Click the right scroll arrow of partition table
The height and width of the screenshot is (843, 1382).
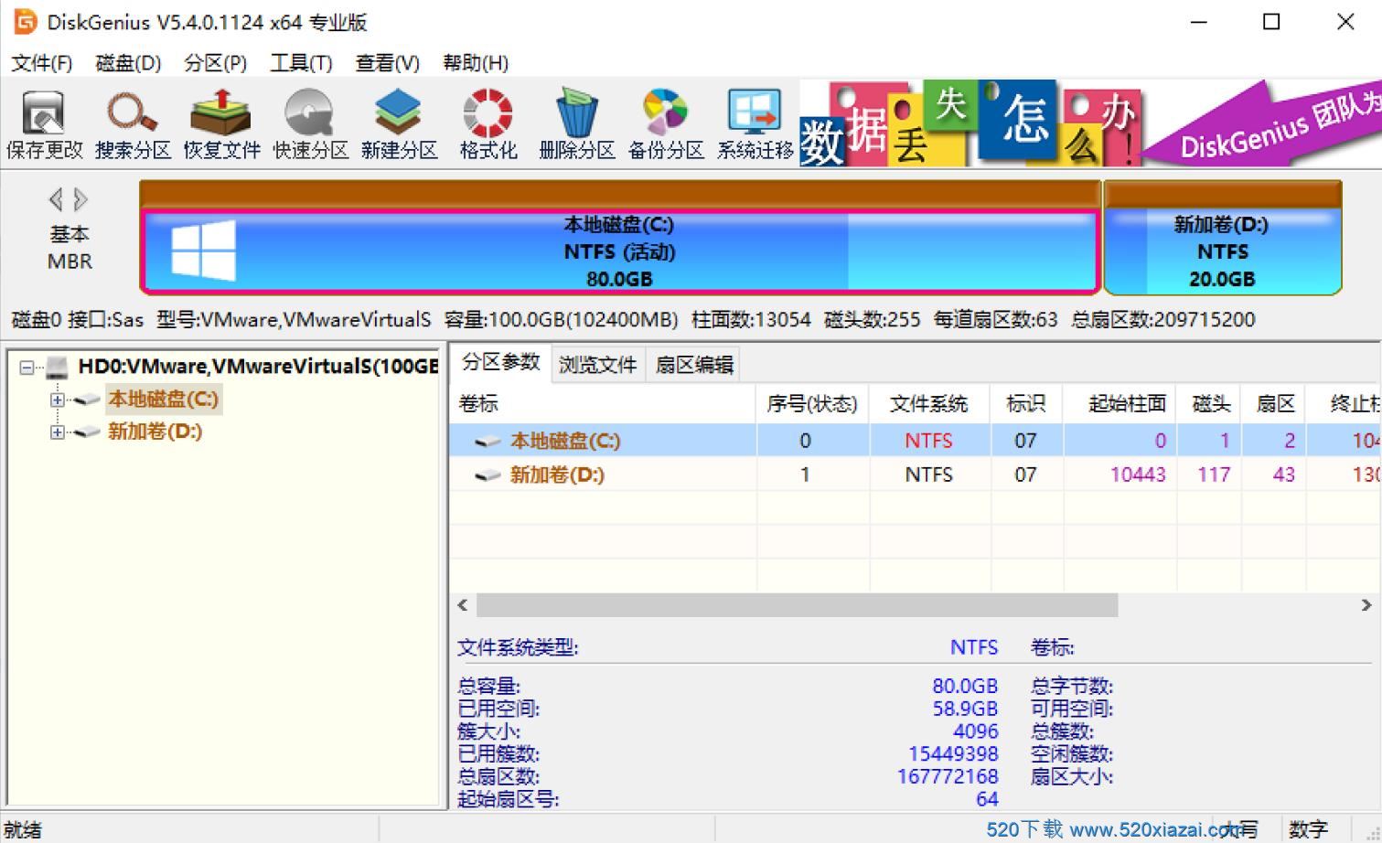click(1366, 605)
